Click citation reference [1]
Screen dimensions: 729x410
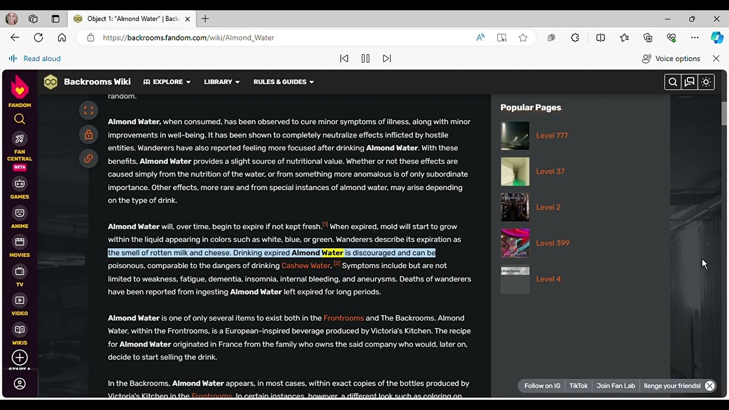[325, 224]
